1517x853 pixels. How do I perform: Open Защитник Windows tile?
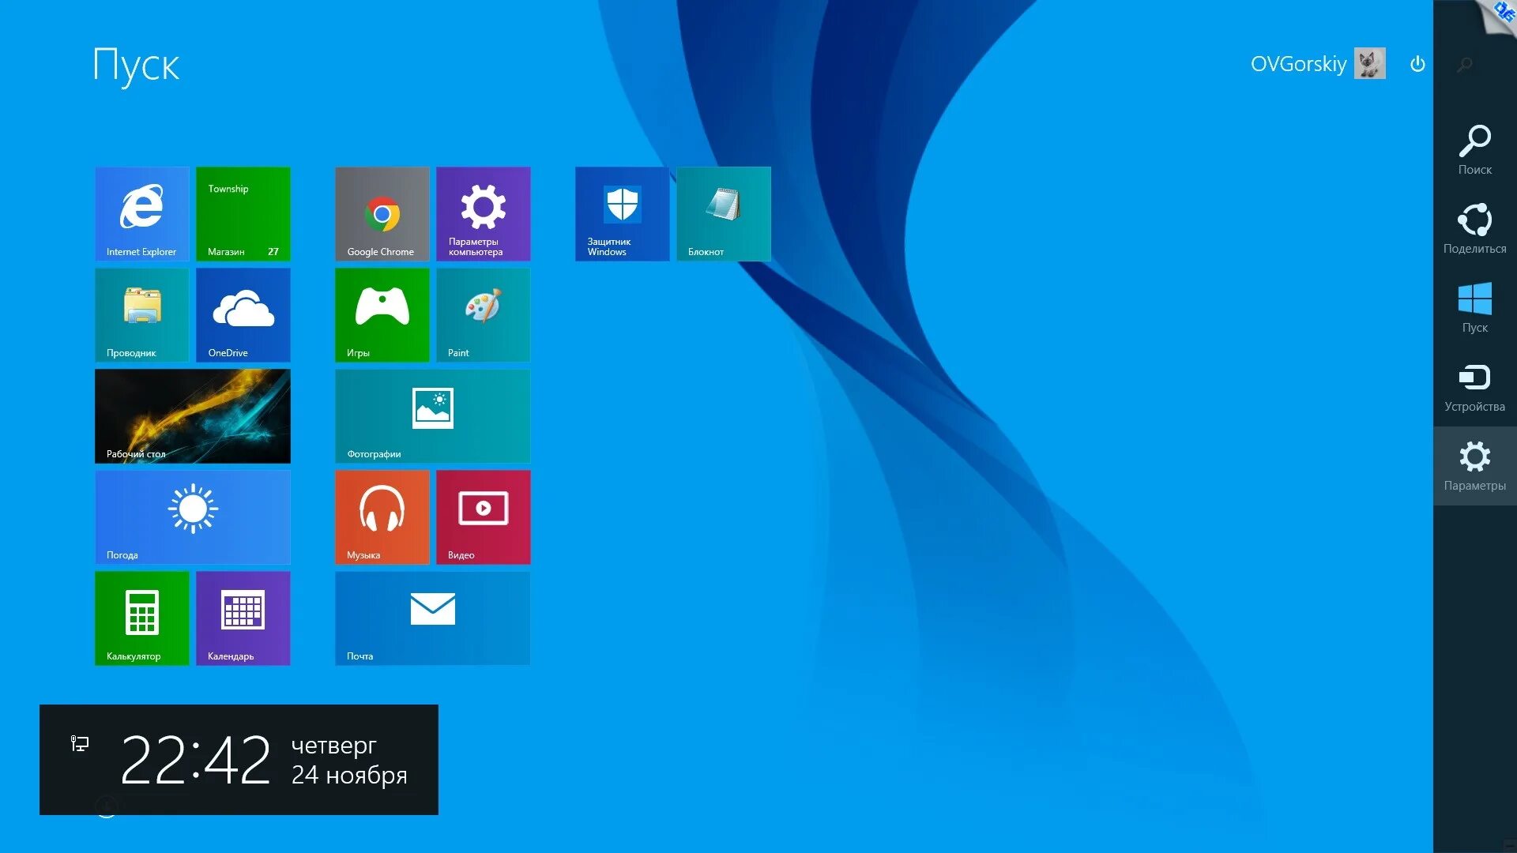[623, 214]
